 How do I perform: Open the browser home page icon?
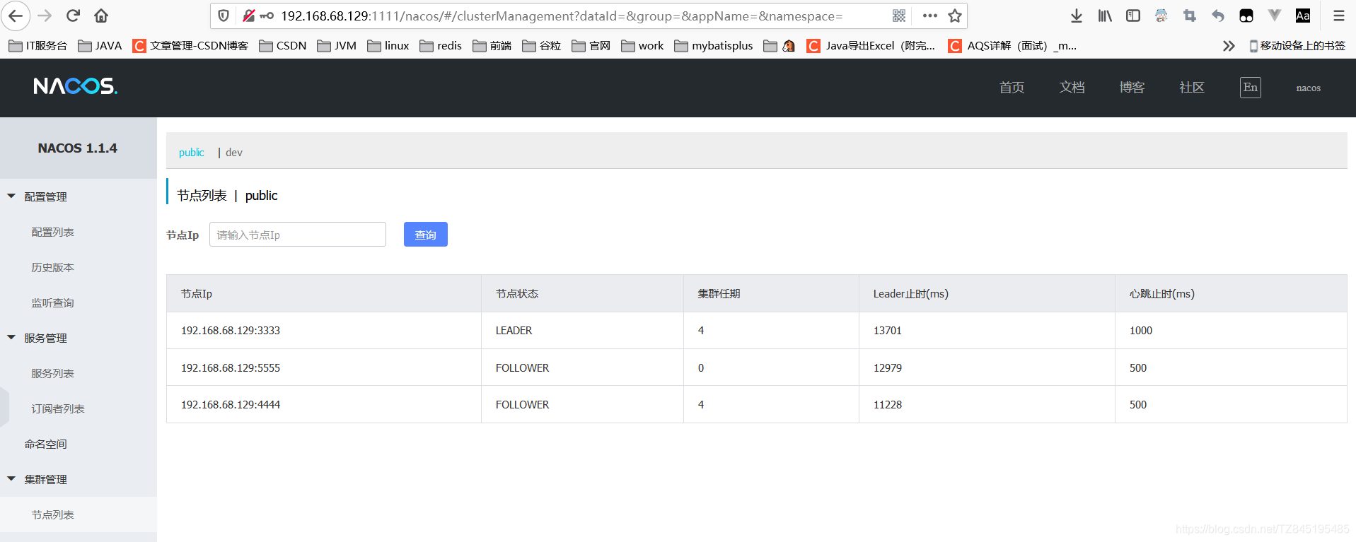pos(101,16)
